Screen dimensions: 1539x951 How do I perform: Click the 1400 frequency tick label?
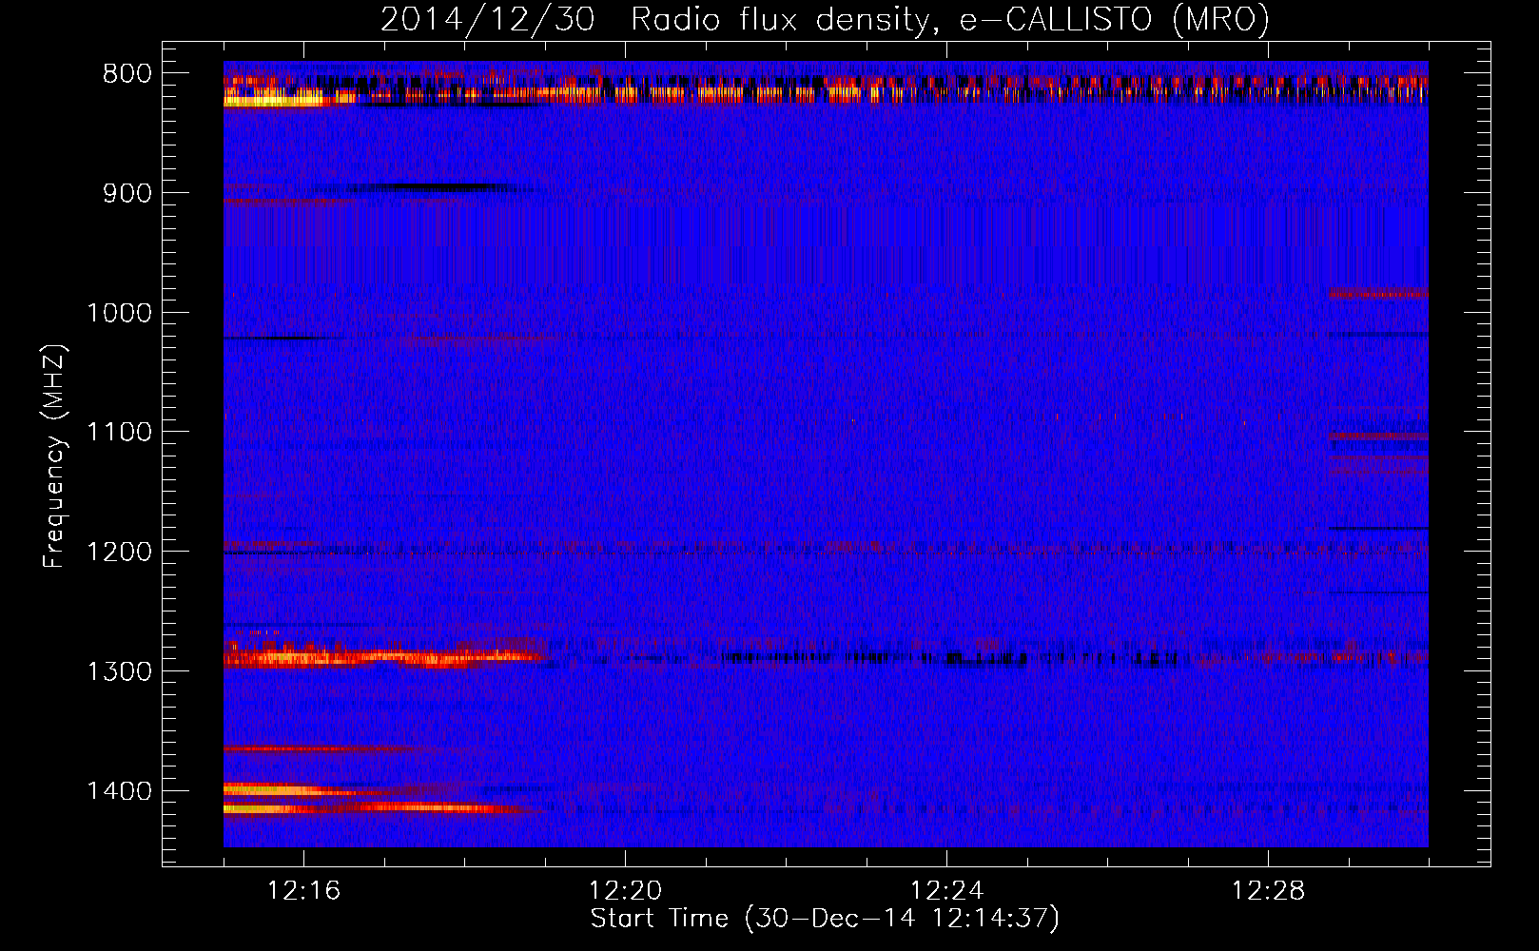[x=119, y=791]
